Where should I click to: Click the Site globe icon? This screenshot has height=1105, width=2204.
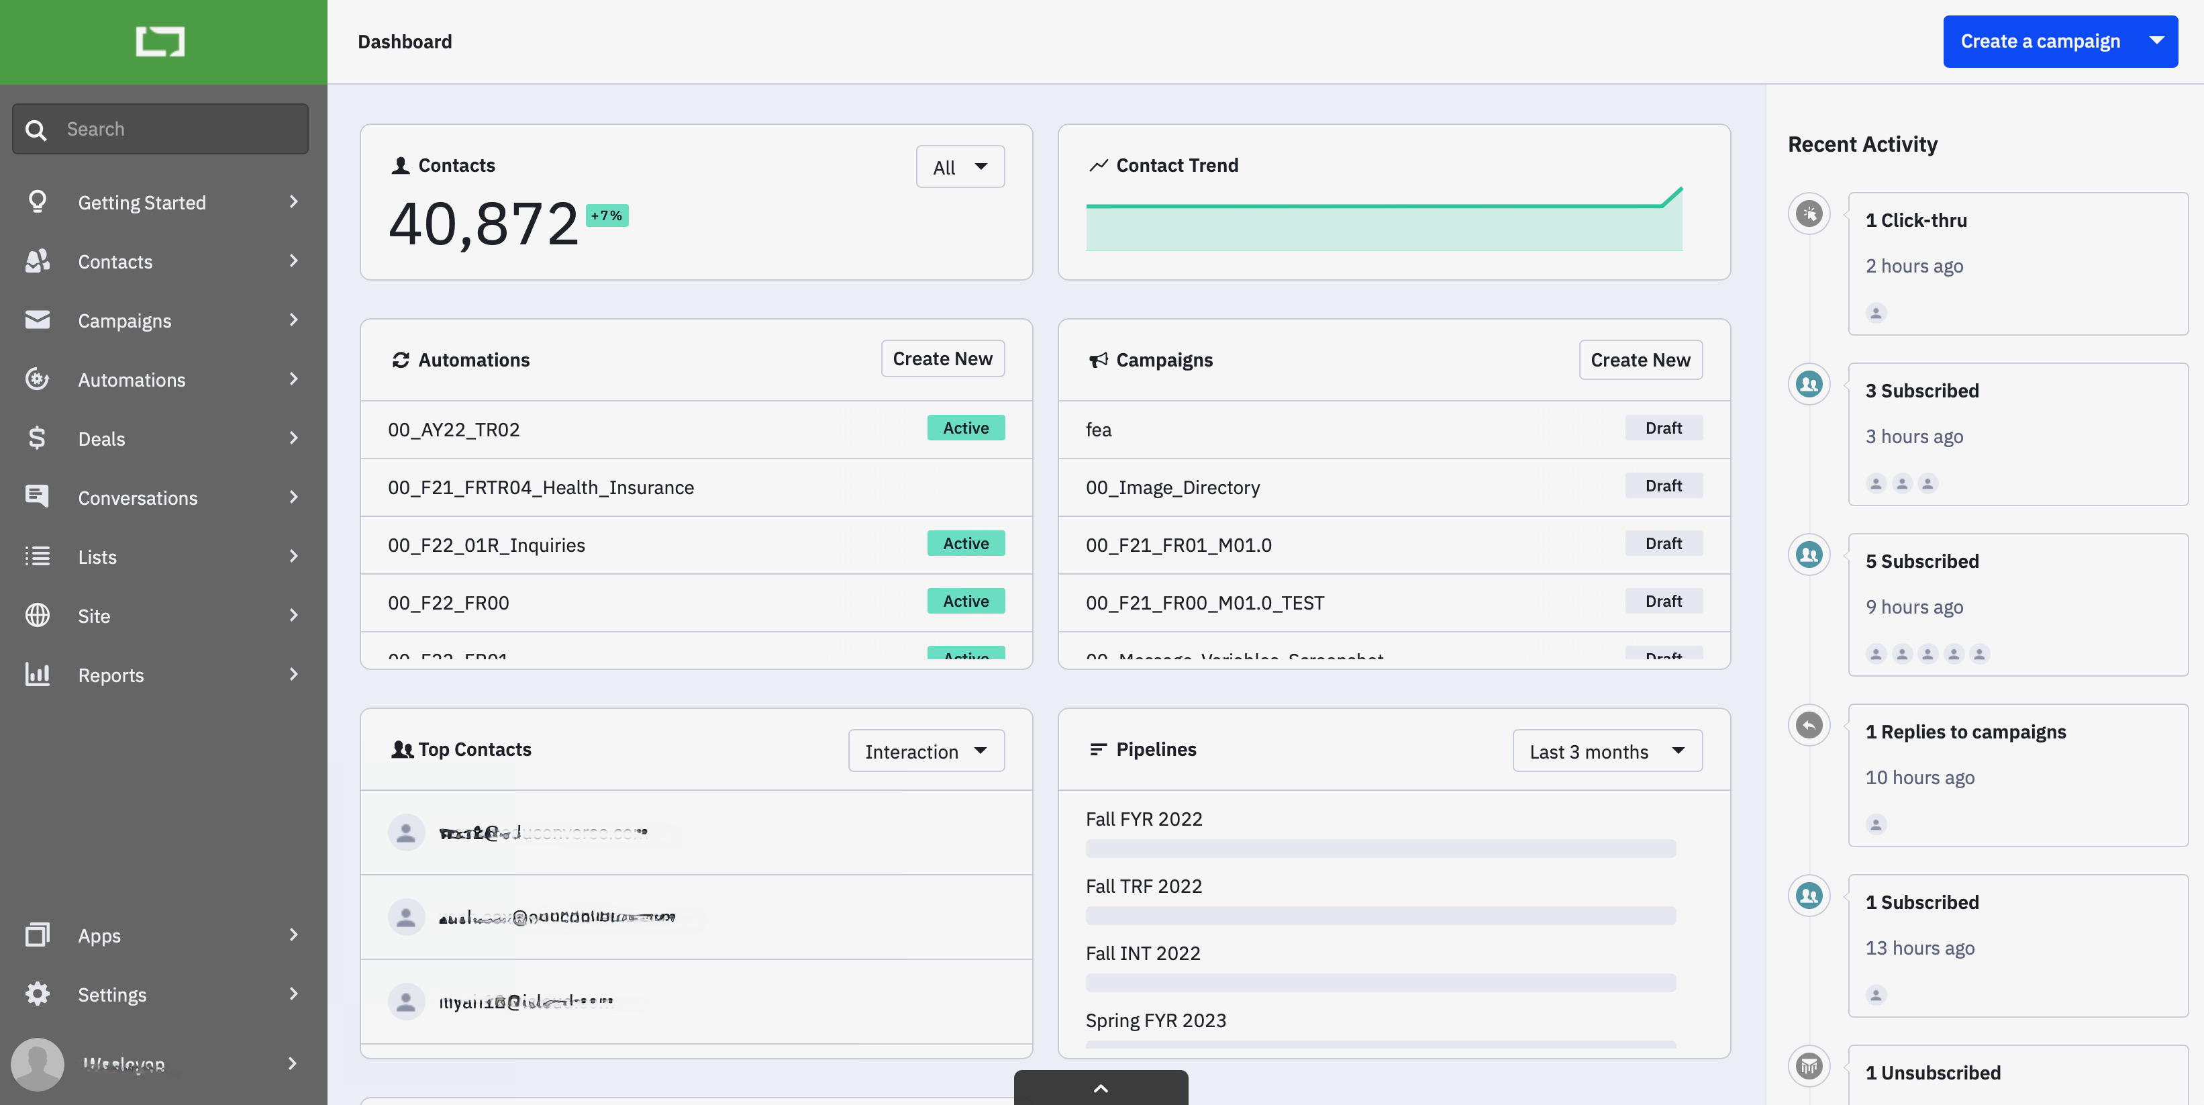[x=37, y=616]
